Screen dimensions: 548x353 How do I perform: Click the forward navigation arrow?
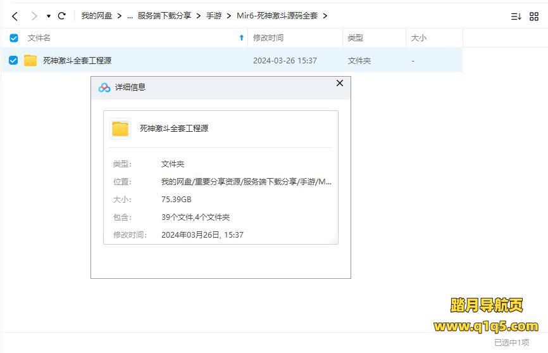coord(34,16)
